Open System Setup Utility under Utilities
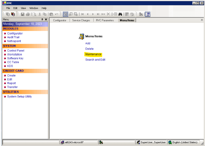205x146 pixels. [19, 97]
